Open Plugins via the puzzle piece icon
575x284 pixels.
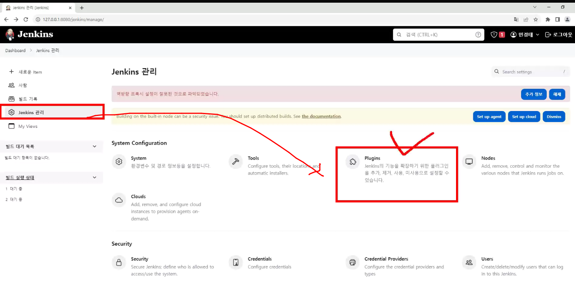[x=353, y=162]
